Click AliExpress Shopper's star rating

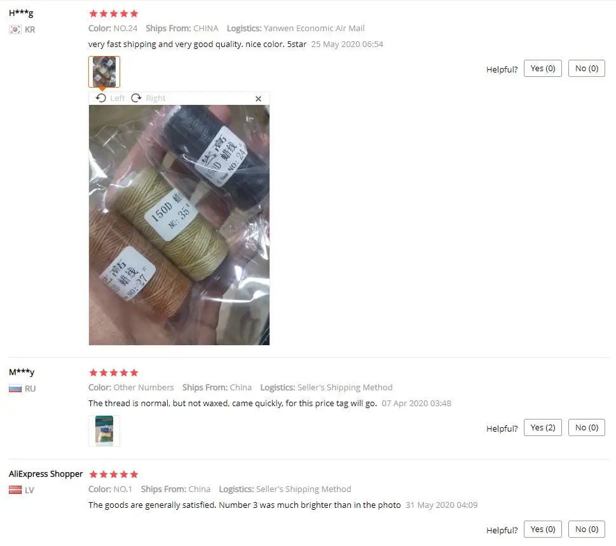(114, 474)
